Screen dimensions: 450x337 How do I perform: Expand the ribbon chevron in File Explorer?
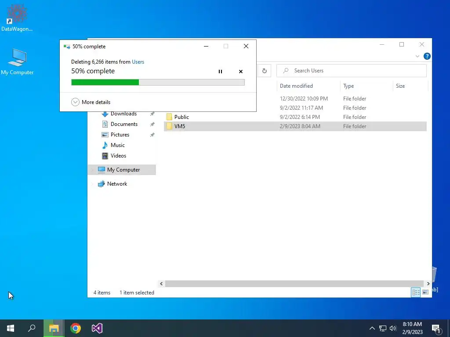417,56
